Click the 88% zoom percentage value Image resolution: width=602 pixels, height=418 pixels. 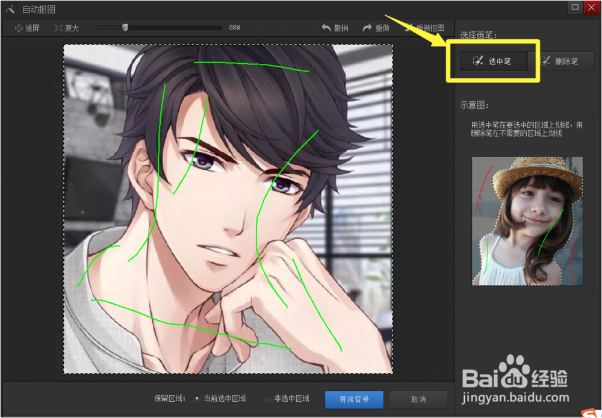tap(235, 28)
